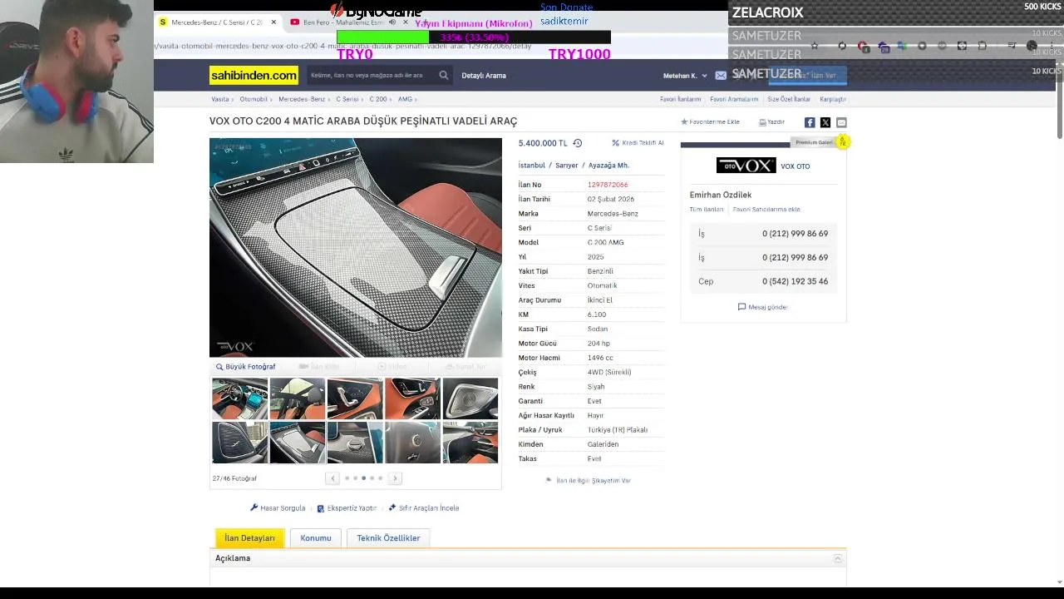Click Karşılaştır link

(x=833, y=99)
